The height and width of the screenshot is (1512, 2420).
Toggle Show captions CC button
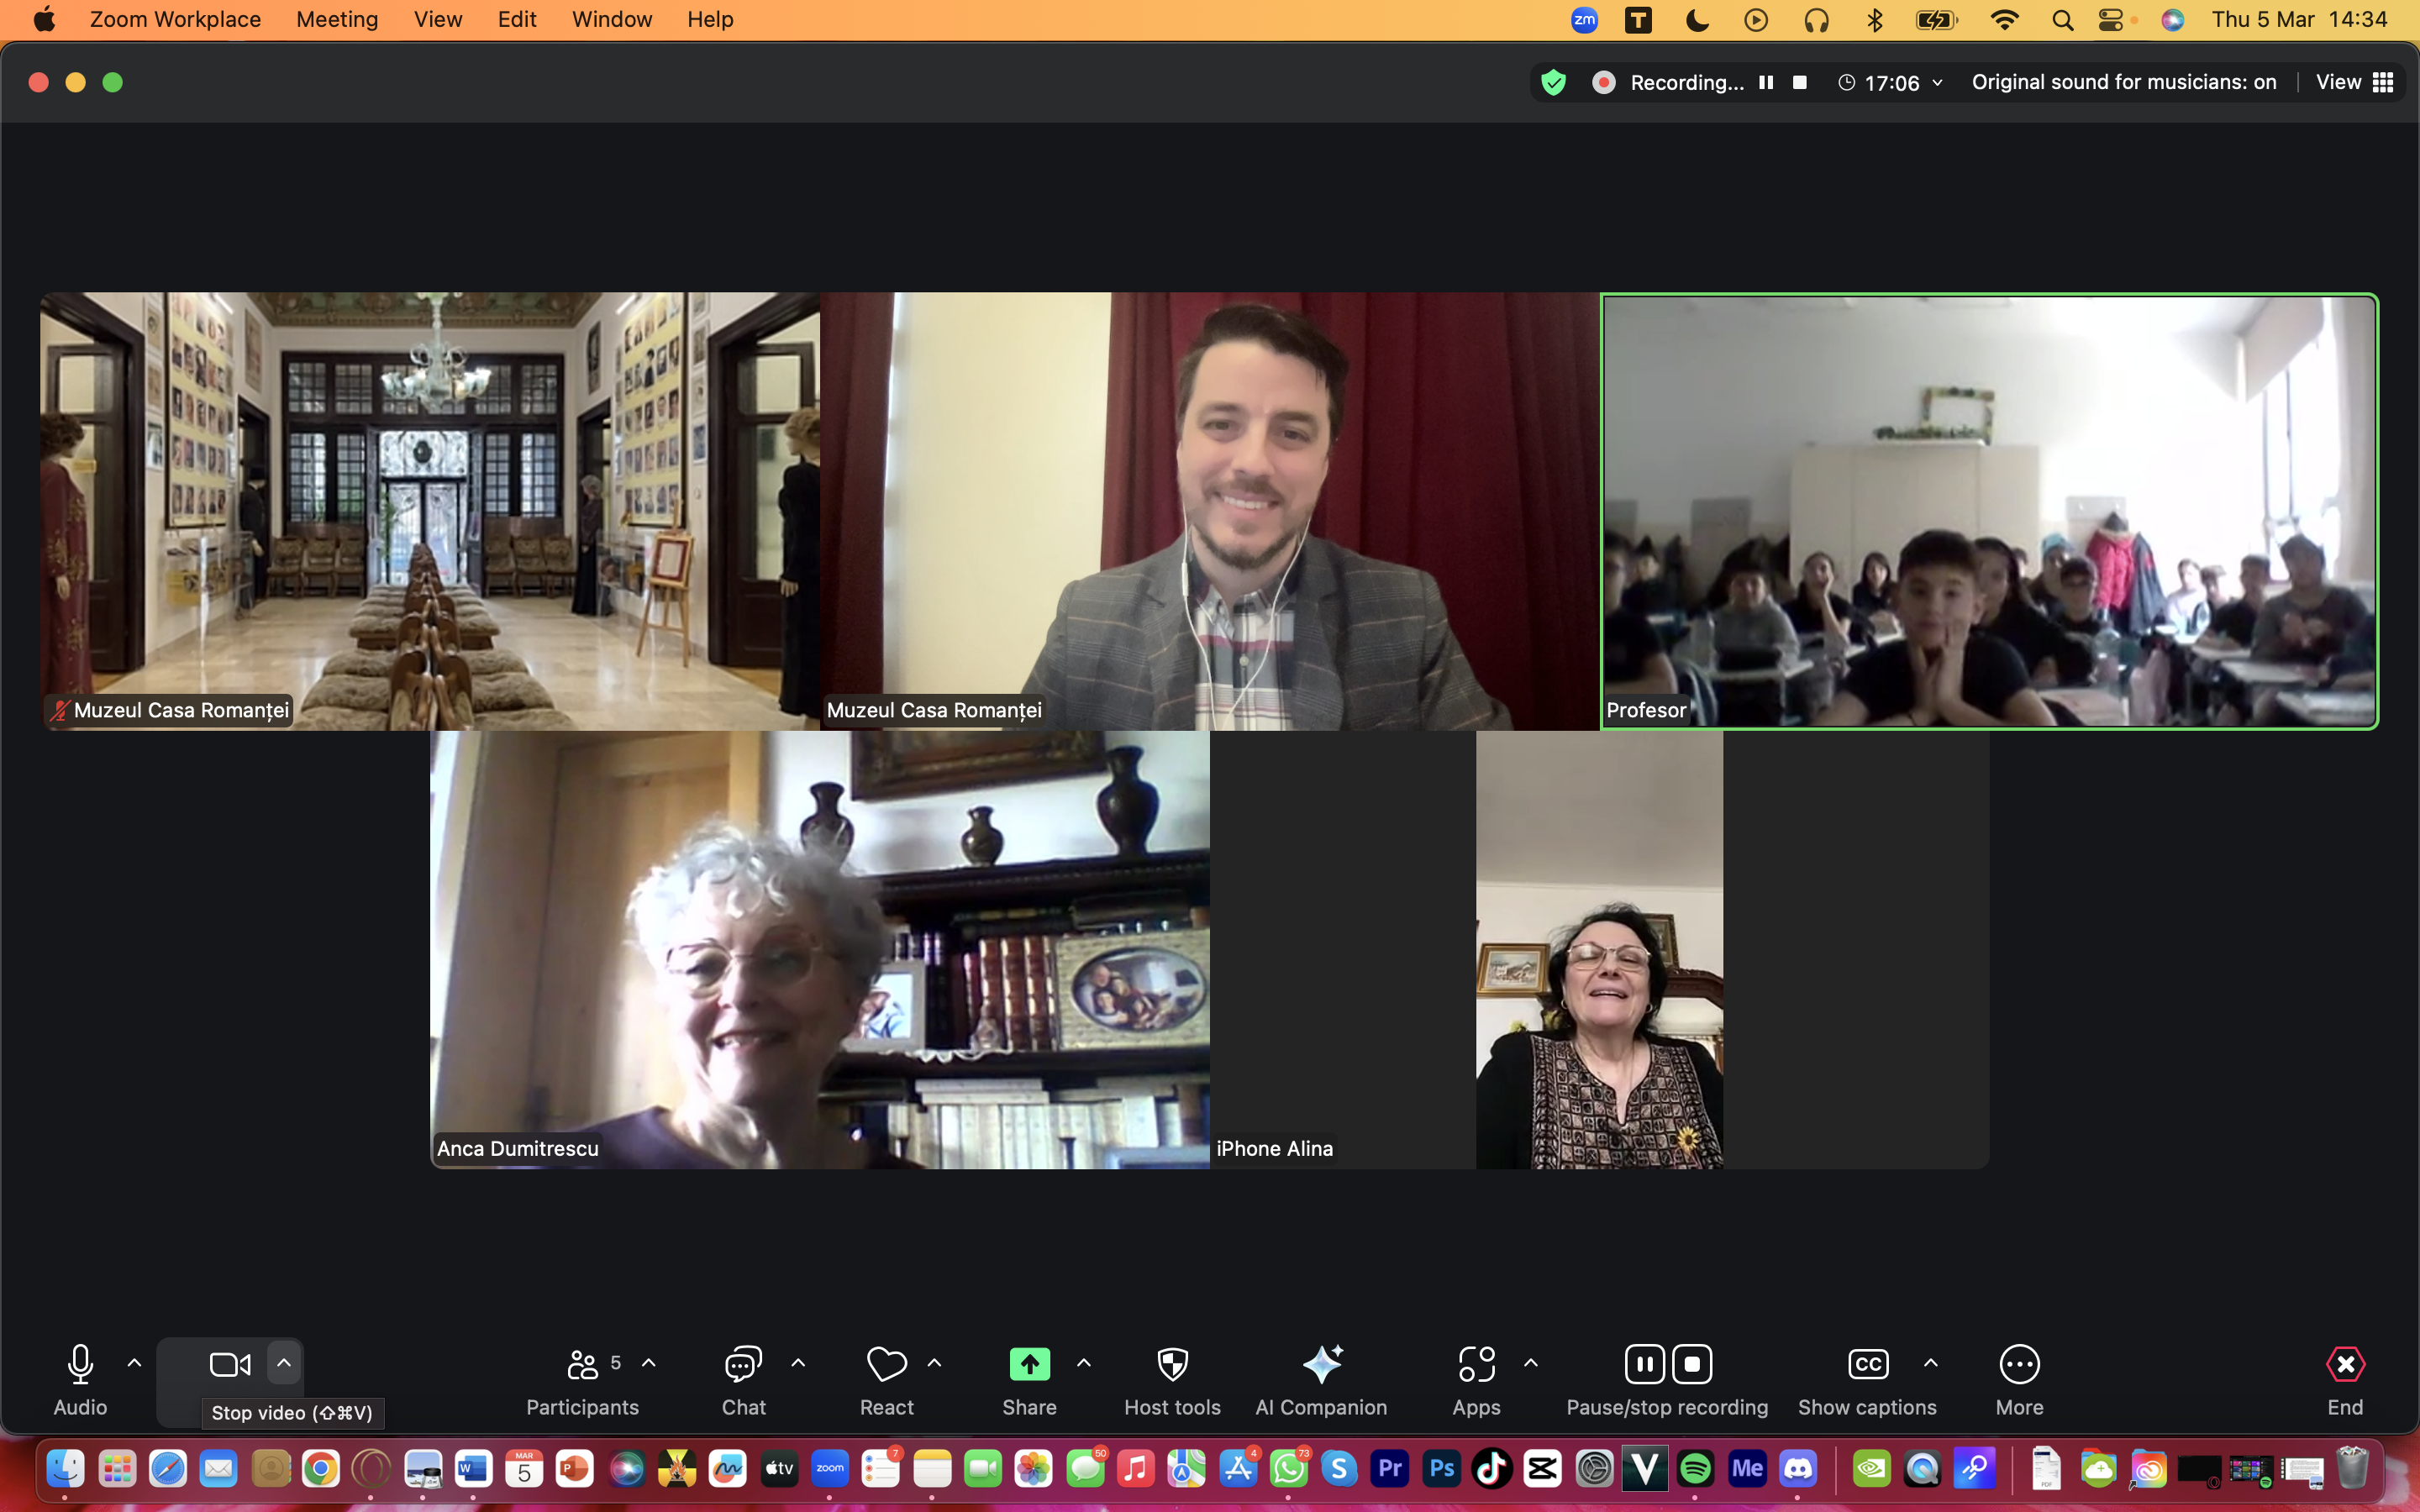coord(1867,1364)
